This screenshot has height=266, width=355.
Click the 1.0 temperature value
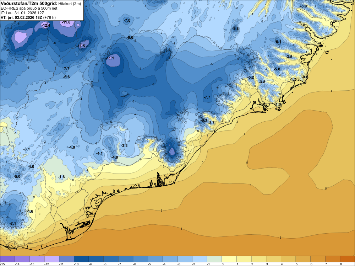pos(278,104)
